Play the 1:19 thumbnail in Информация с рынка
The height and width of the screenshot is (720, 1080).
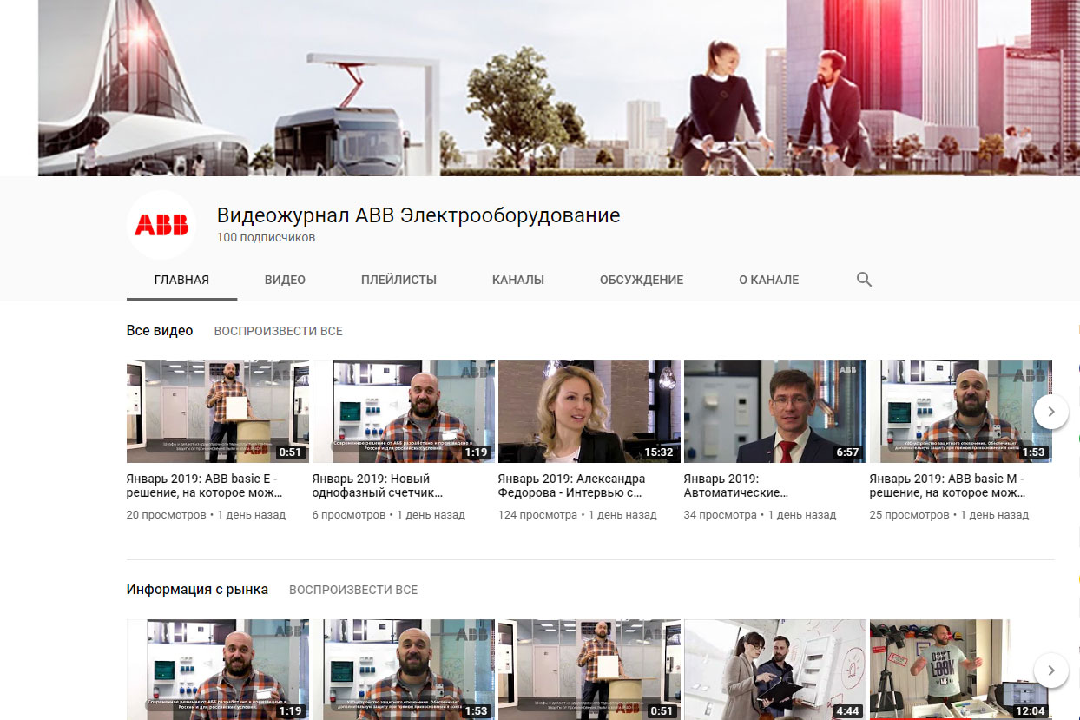(218, 670)
